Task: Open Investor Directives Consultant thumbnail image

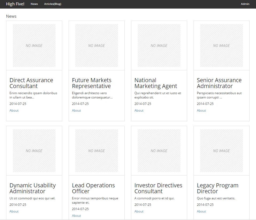Action: click(159, 151)
